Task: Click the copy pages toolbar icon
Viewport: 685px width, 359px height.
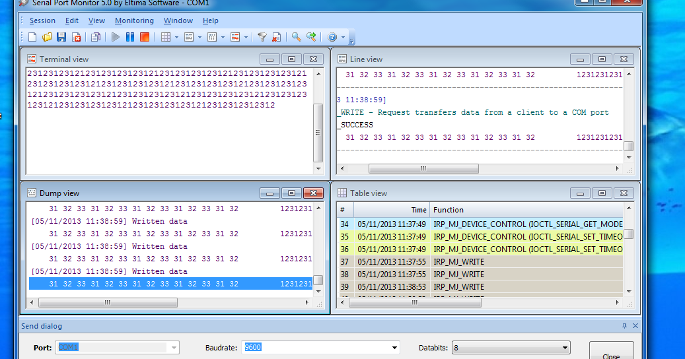Action: (x=96, y=37)
